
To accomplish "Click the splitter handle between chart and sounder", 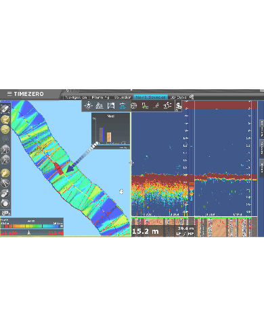I will 131,162.
